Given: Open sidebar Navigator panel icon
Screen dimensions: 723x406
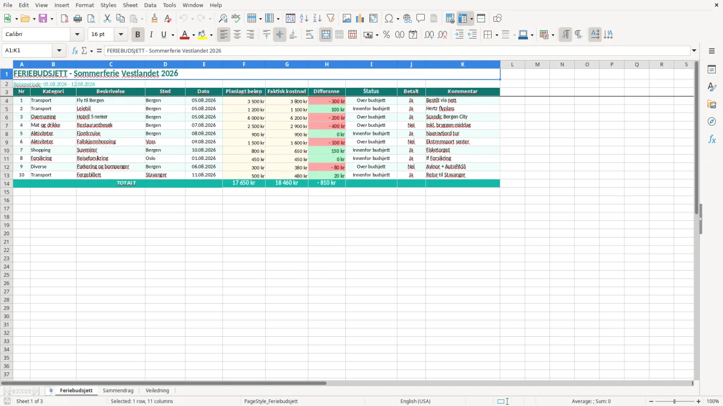Looking at the screenshot, I should click(712, 121).
